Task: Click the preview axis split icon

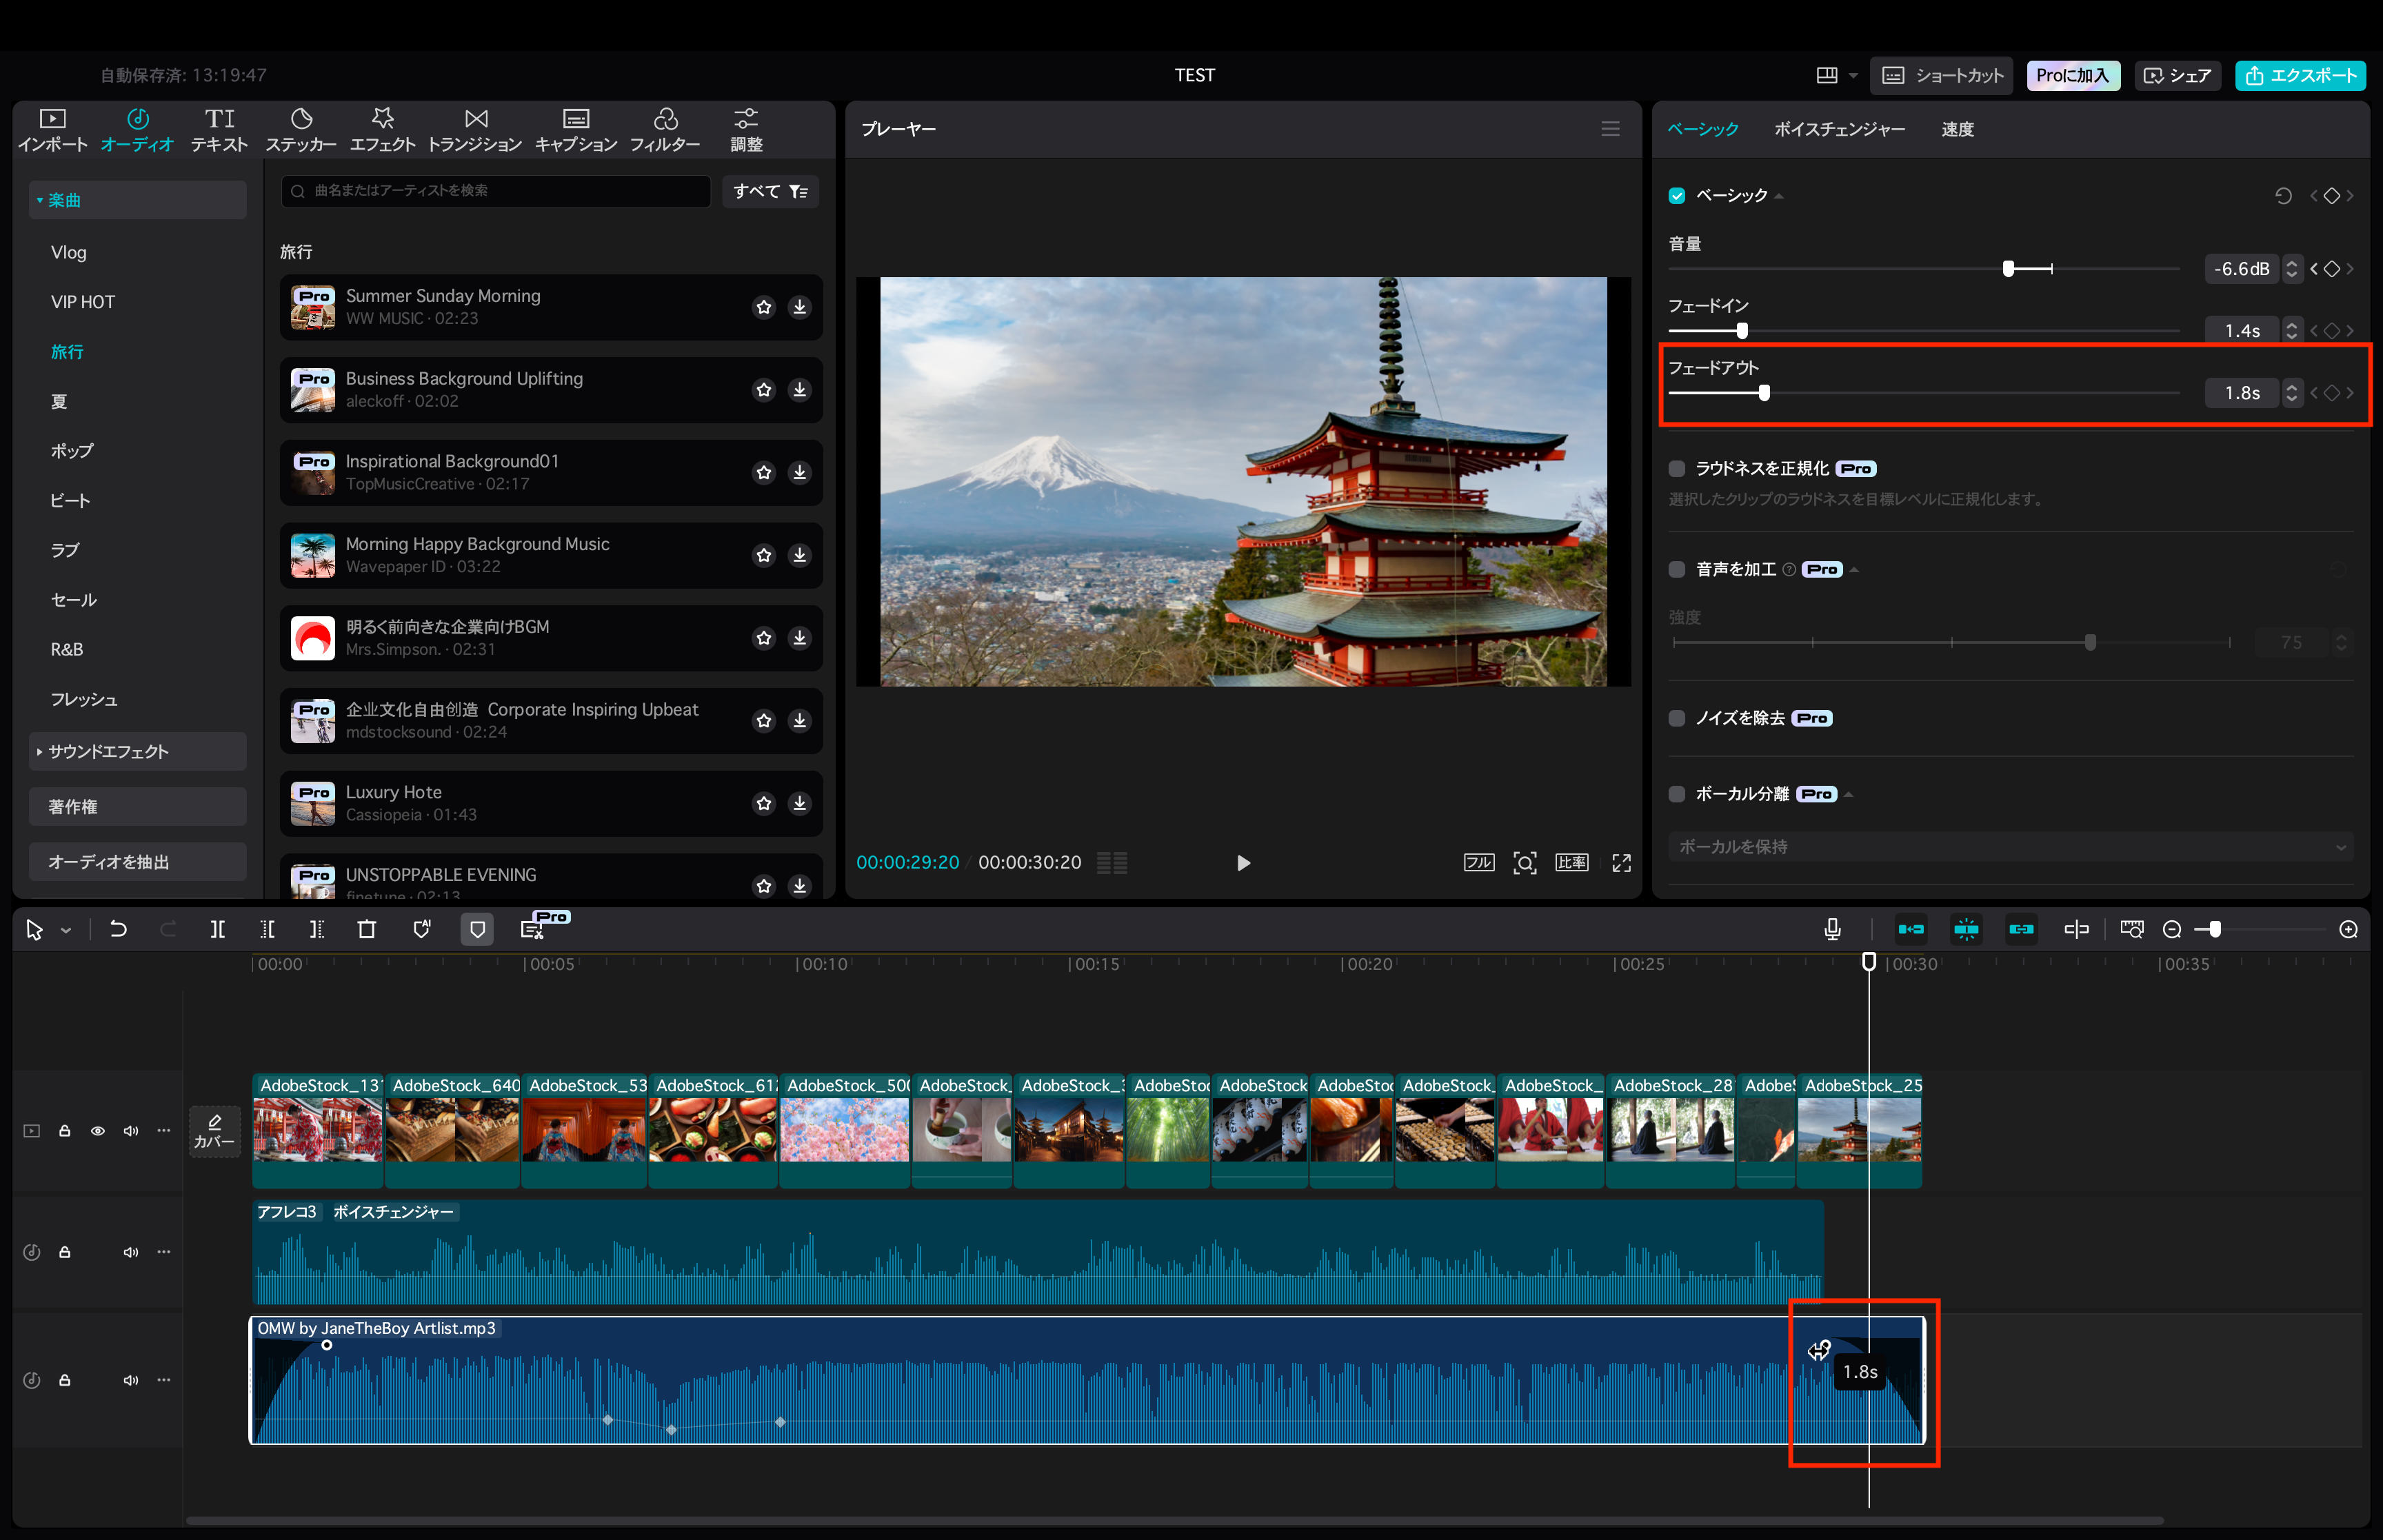Action: (x=2076, y=929)
